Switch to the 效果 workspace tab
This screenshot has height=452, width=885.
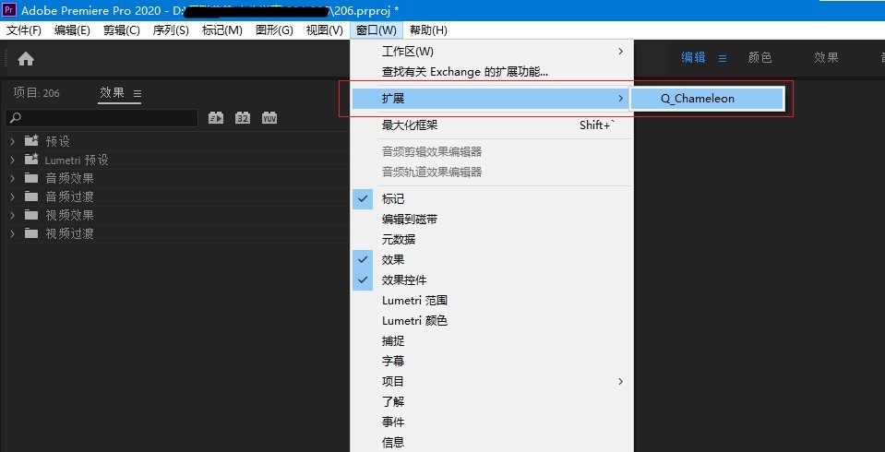(x=826, y=57)
